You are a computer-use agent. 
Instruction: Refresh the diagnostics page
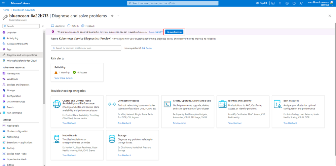click(x=73, y=26)
